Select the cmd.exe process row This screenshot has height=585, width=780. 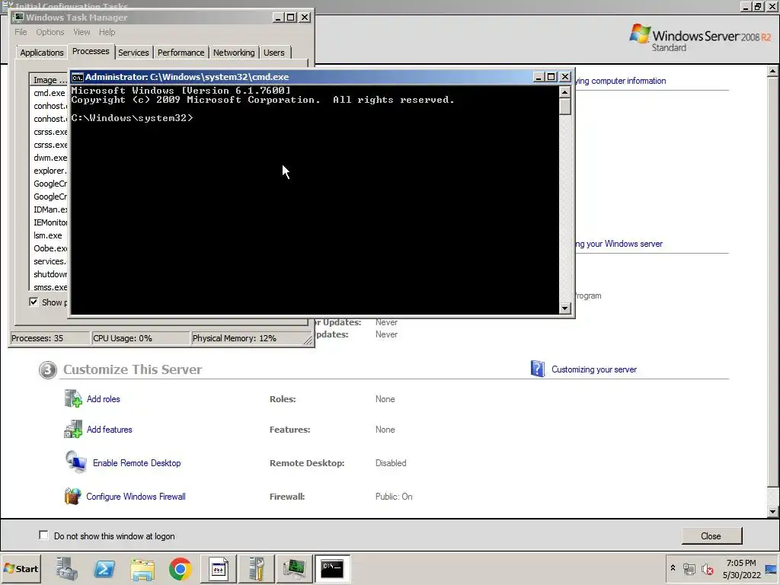[50, 93]
